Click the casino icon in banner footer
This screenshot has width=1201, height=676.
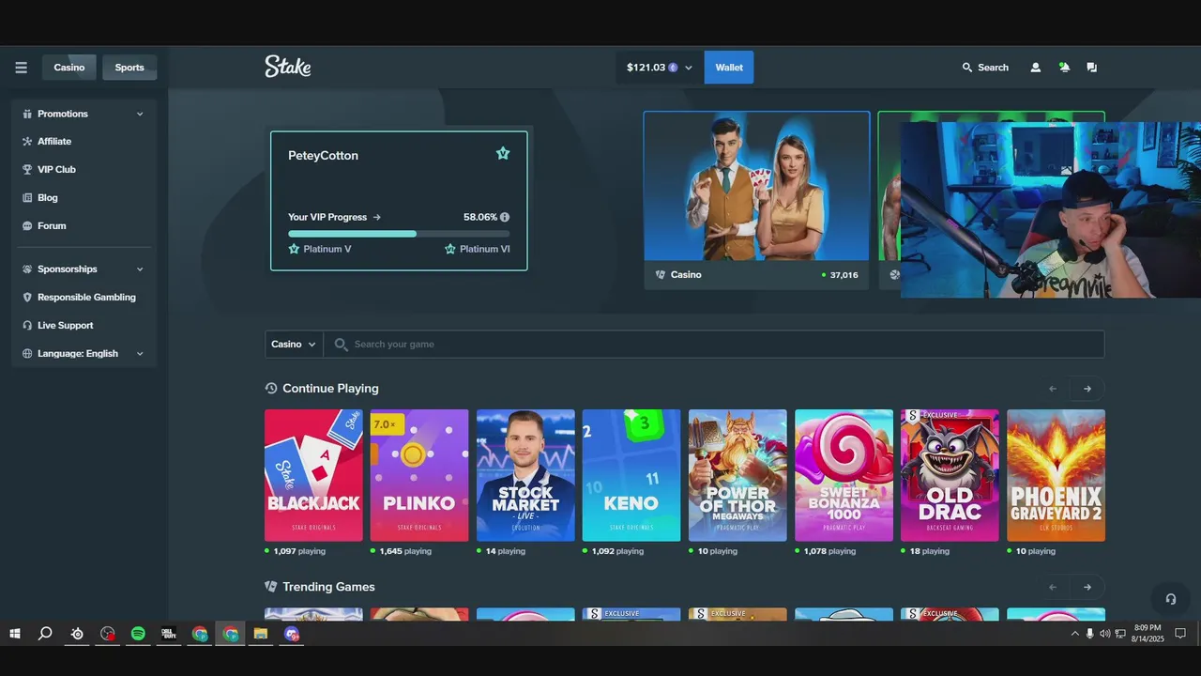pos(661,275)
